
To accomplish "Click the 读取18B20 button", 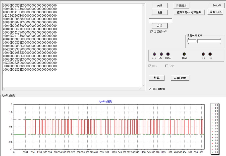I will (x=216, y=12).
